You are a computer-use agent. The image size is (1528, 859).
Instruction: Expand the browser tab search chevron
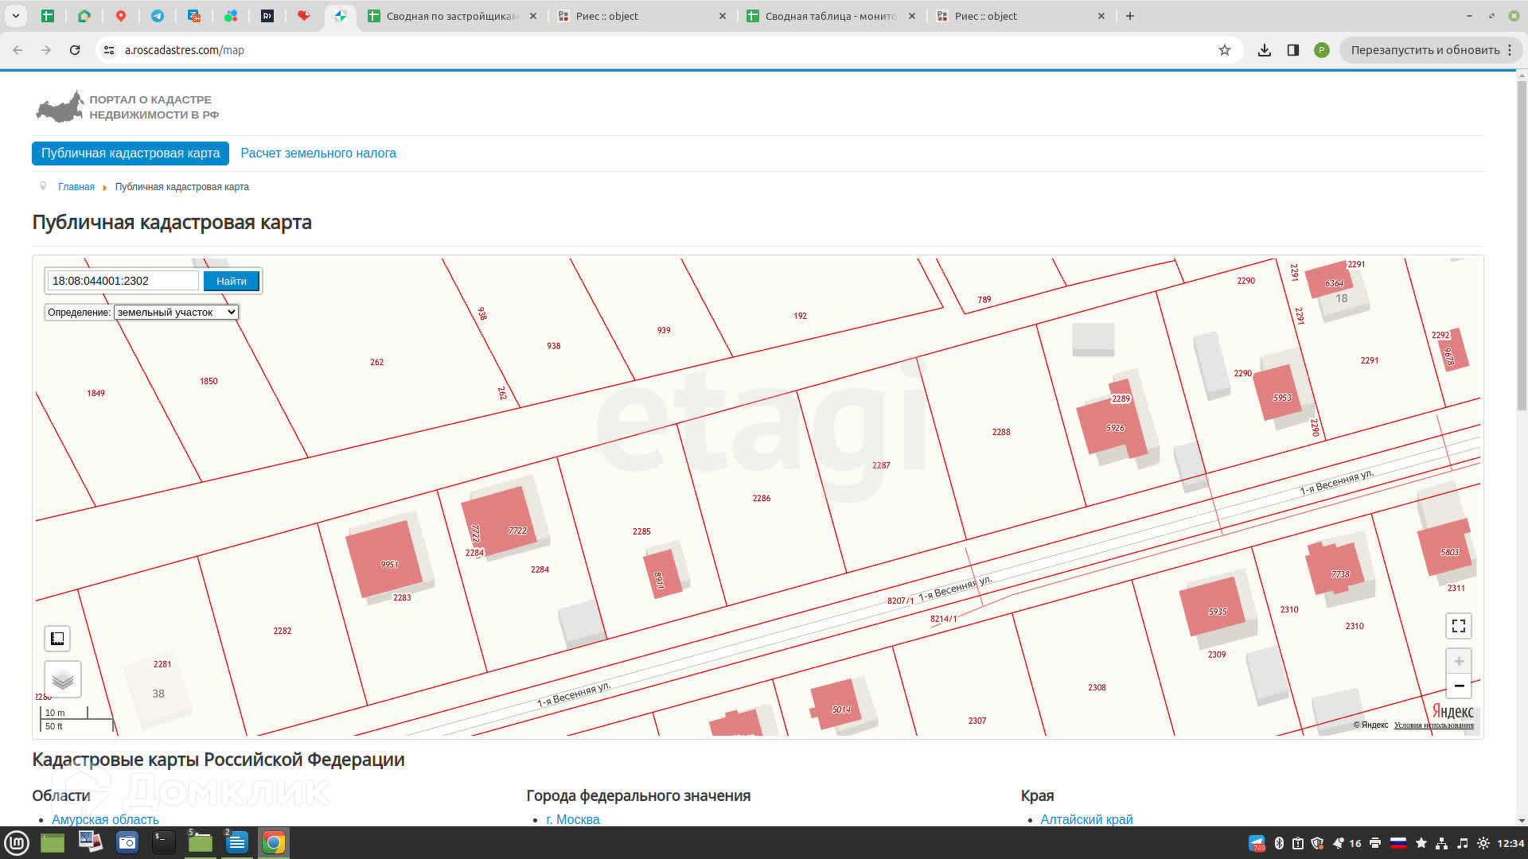16,16
